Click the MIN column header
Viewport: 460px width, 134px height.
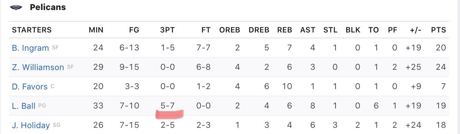point(96,30)
